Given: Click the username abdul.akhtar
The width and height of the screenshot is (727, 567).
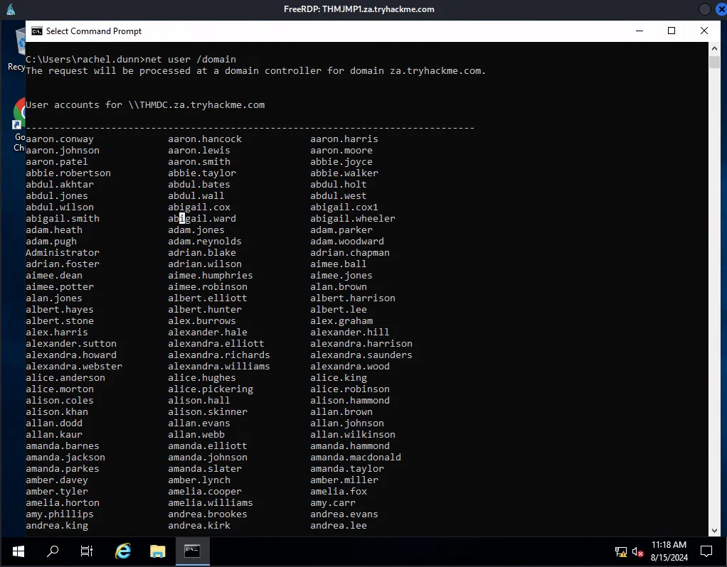Looking at the screenshot, I should click(60, 184).
